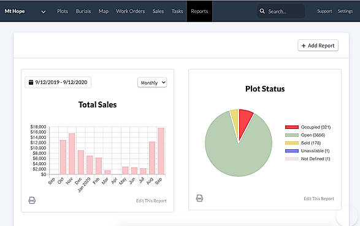360x226 pixels.
Task: Click the Open (3656) legend label
Action: (313, 135)
